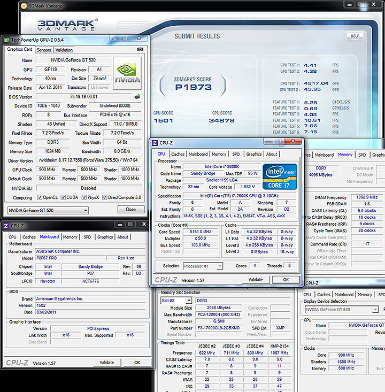Viewport: 385px width, 392px height.
Task: Click the 3DMark Vantage title bar icon
Action: [x=24, y=5]
